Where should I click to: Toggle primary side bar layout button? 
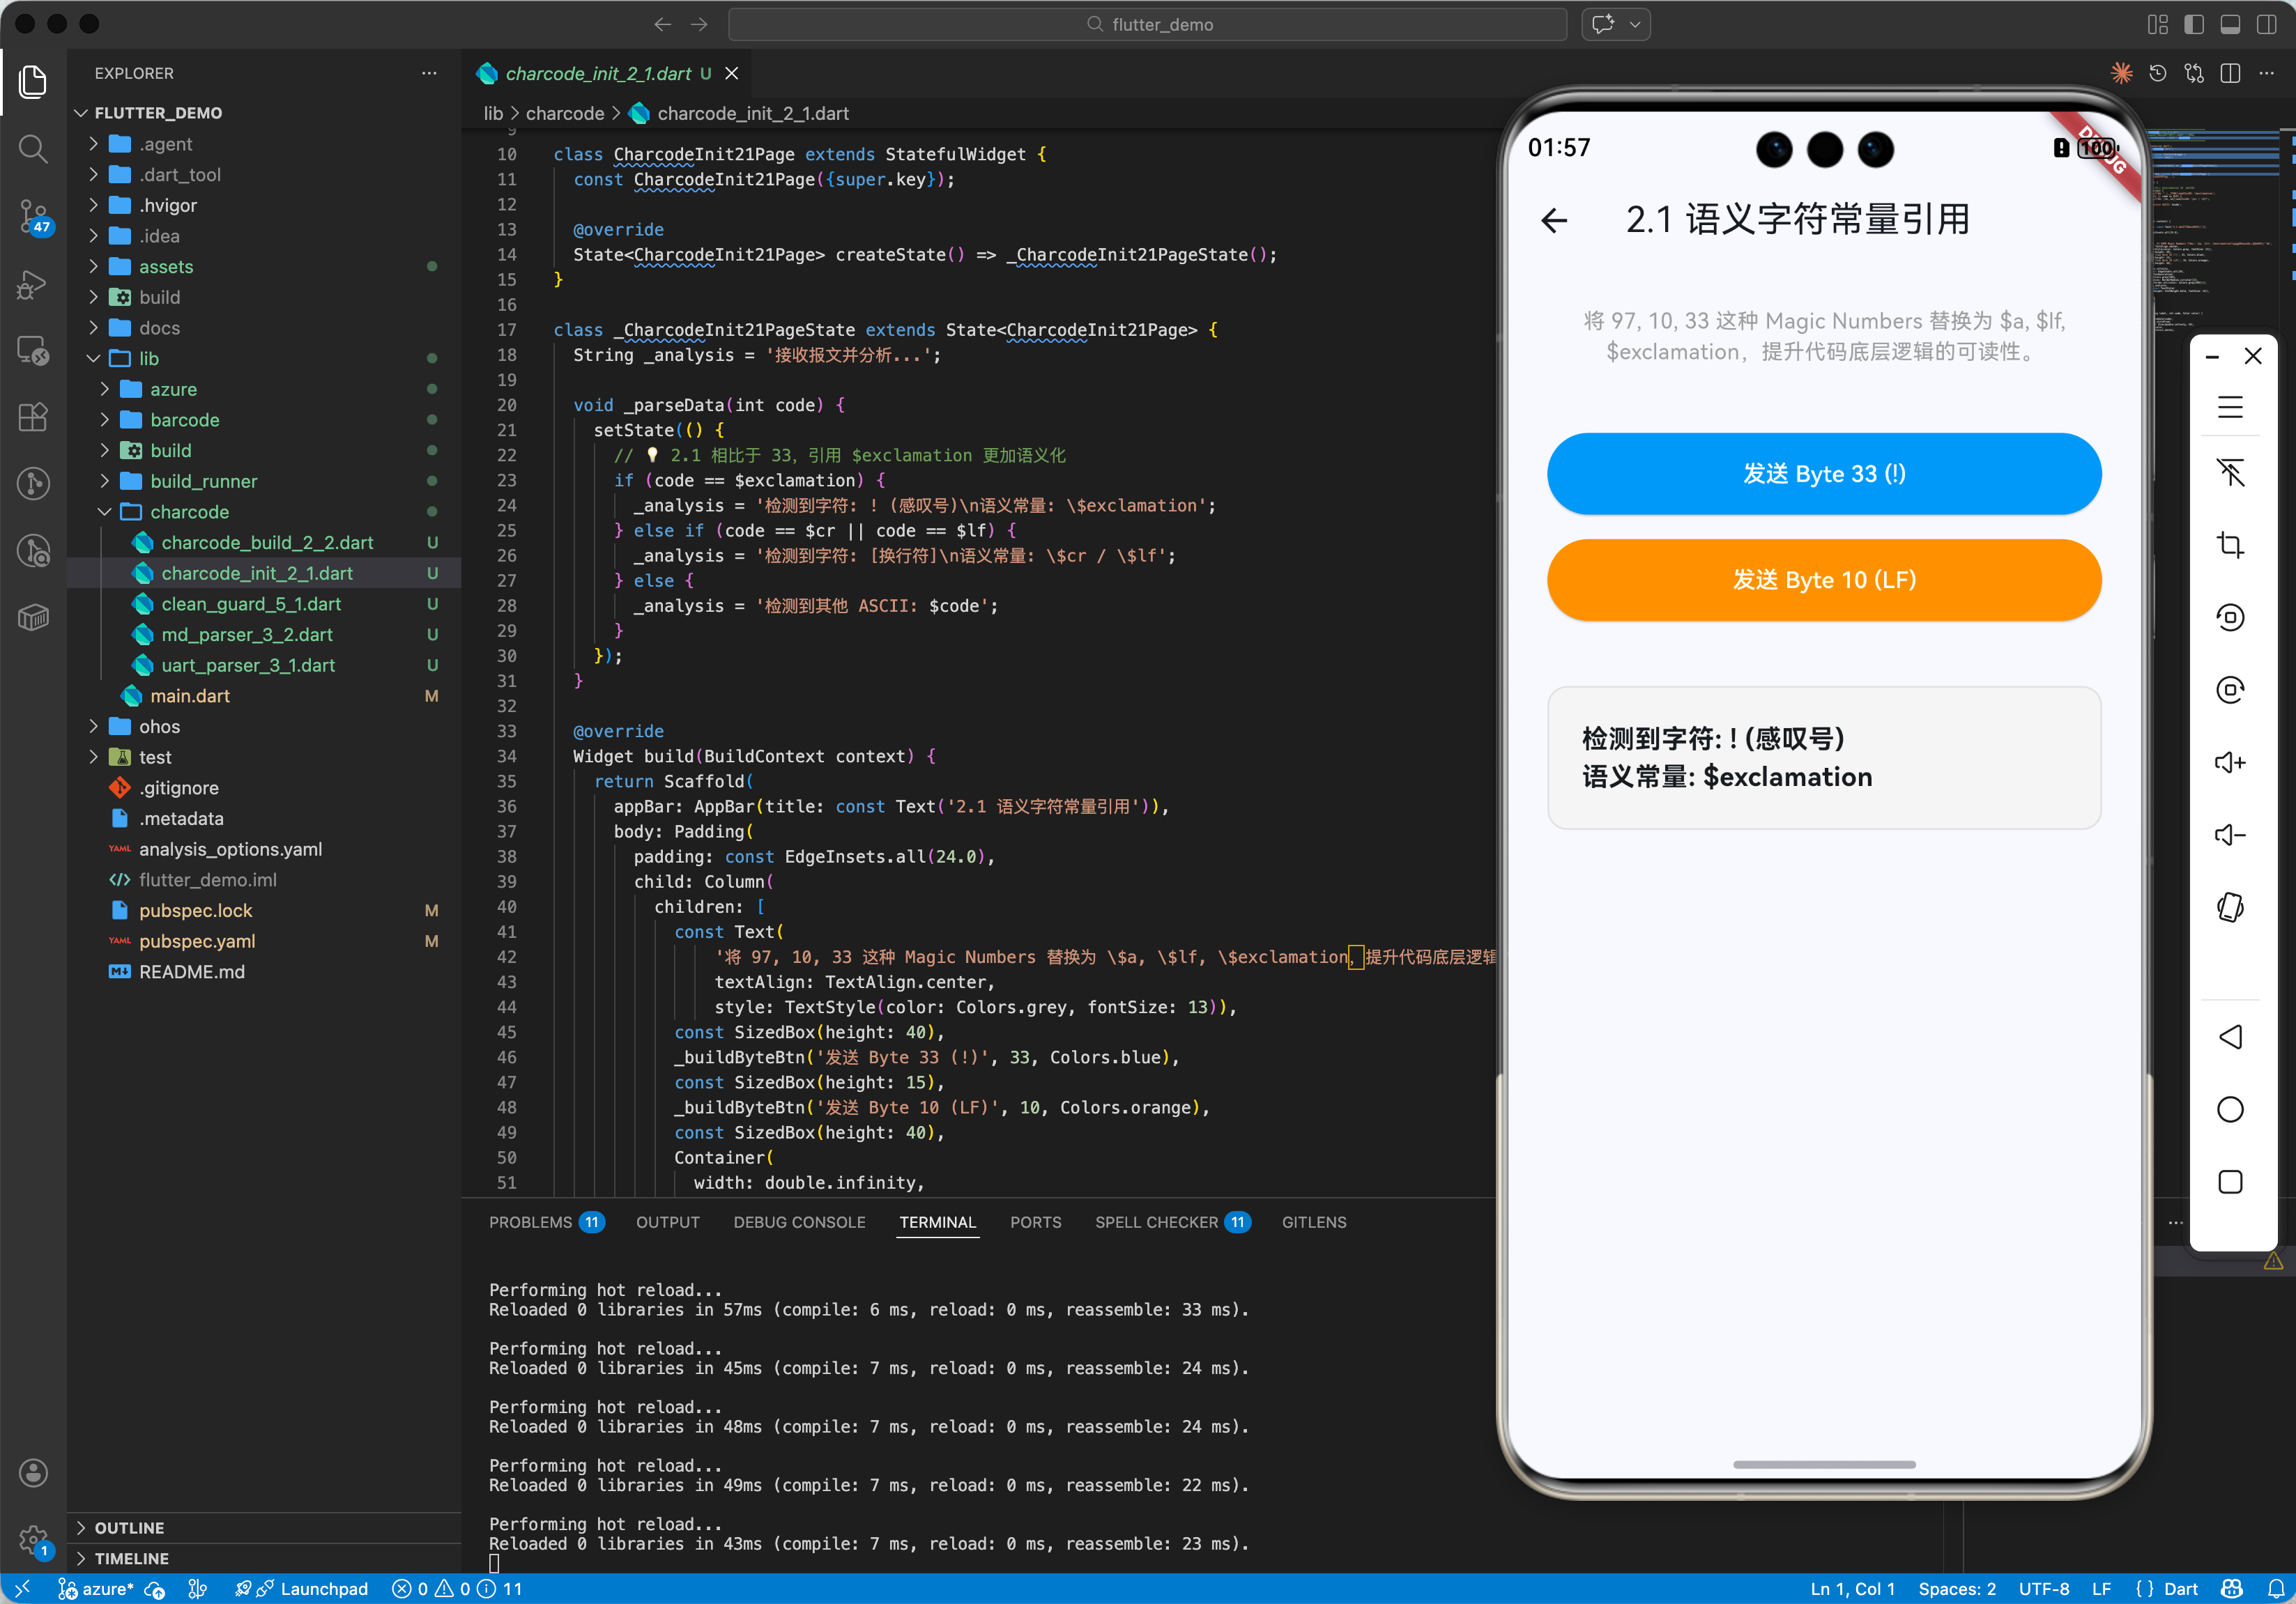pos(2194,24)
